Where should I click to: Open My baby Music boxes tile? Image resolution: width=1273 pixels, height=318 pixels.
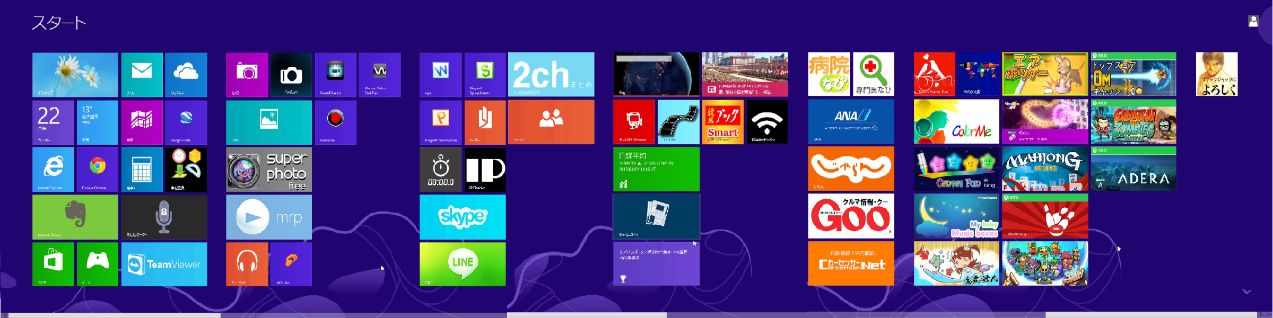pos(956,216)
